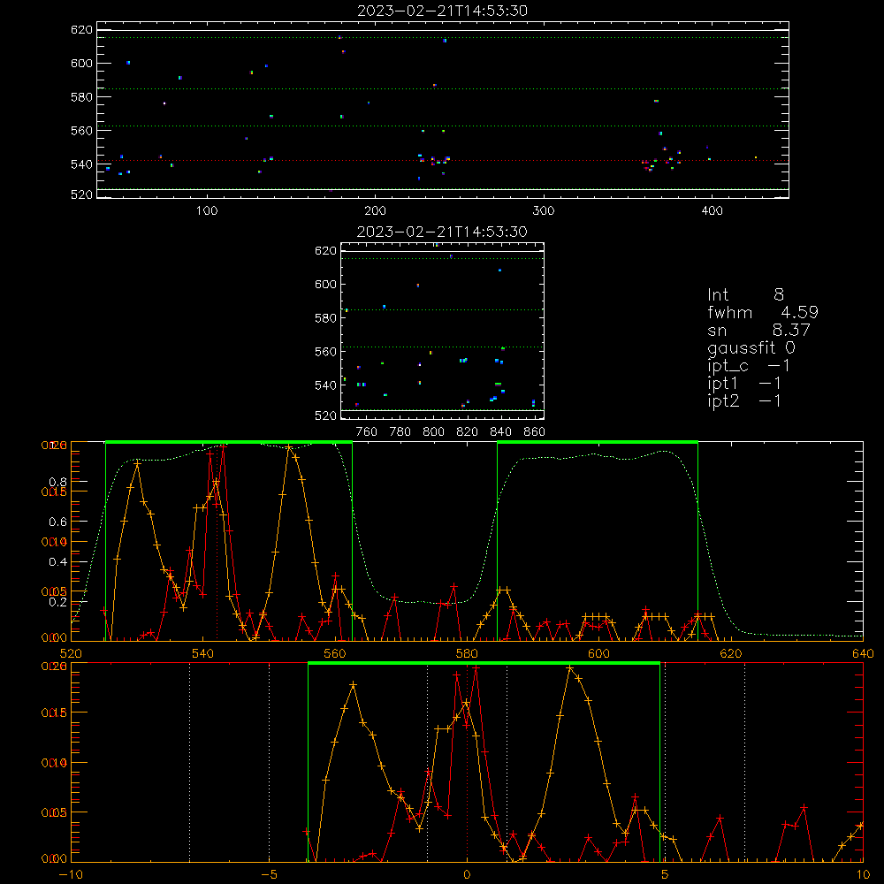The height and width of the screenshot is (884, 884).
Task: Select the 780 x-axis label of middle plot
Action: point(400,432)
